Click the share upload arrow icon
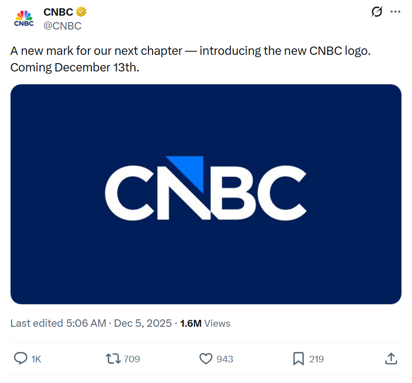The width and height of the screenshot is (412, 383). (391, 359)
